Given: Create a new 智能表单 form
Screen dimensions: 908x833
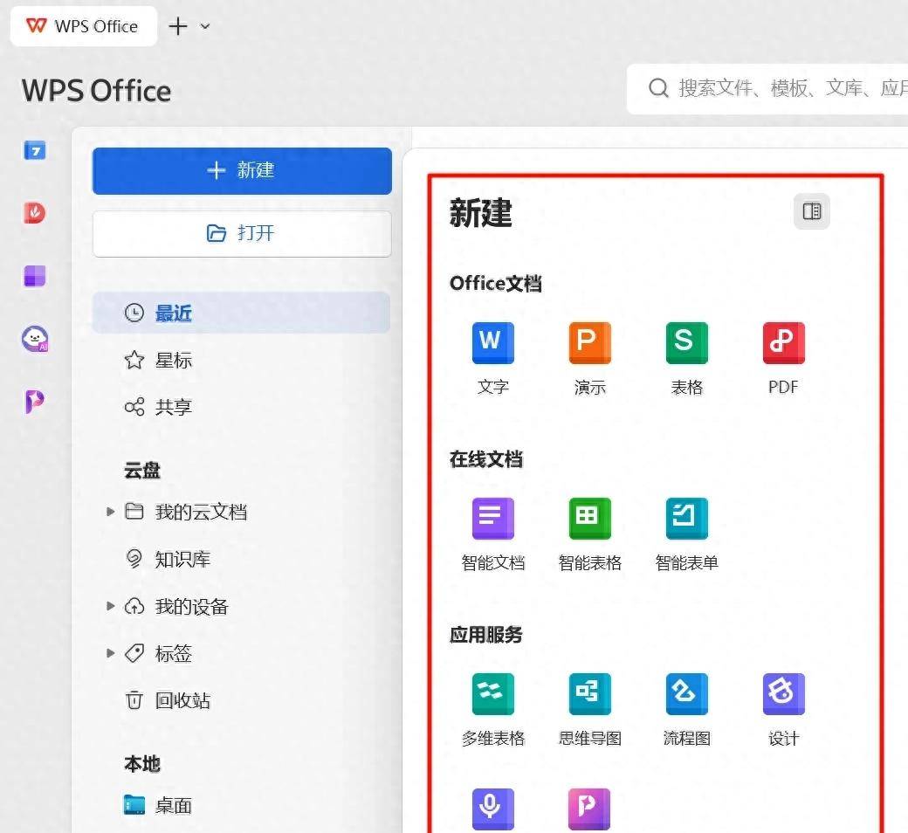Looking at the screenshot, I should (686, 518).
